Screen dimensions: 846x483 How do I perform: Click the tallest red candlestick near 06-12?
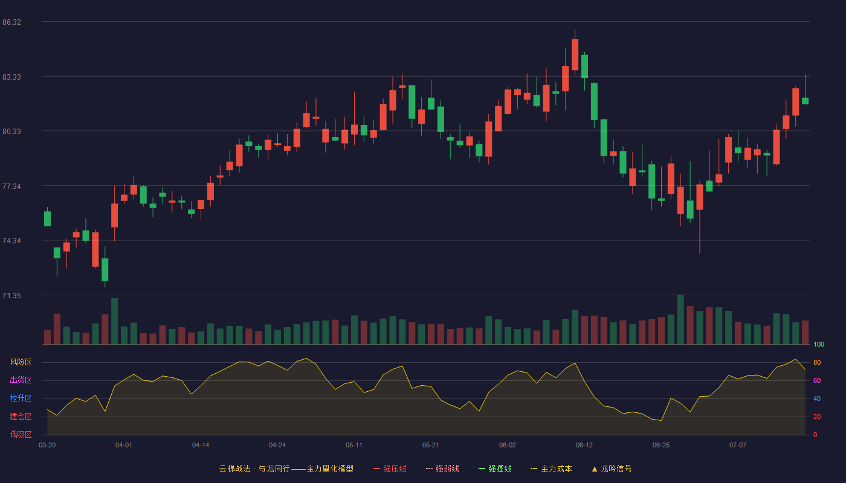pyautogui.click(x=575, y=54)
